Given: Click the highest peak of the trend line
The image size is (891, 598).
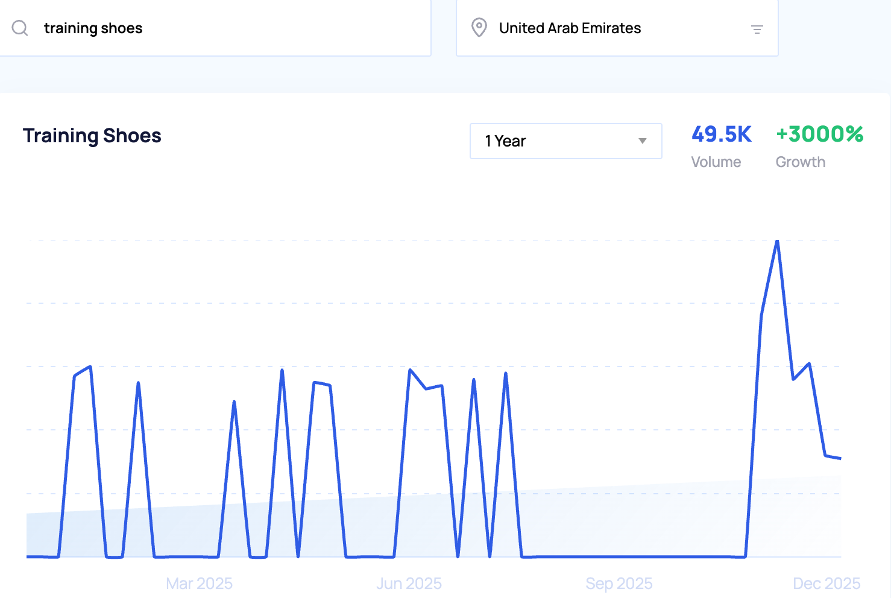Looking at the screenshot, I should point(777,241).
